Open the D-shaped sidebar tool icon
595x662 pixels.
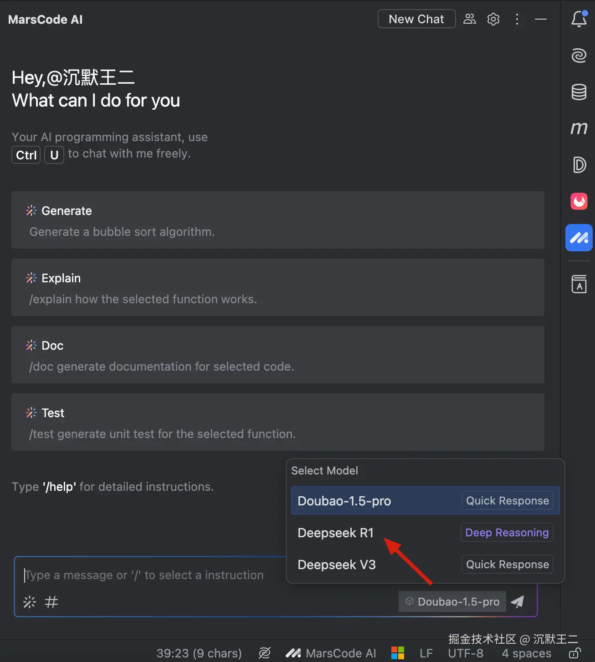579,165
